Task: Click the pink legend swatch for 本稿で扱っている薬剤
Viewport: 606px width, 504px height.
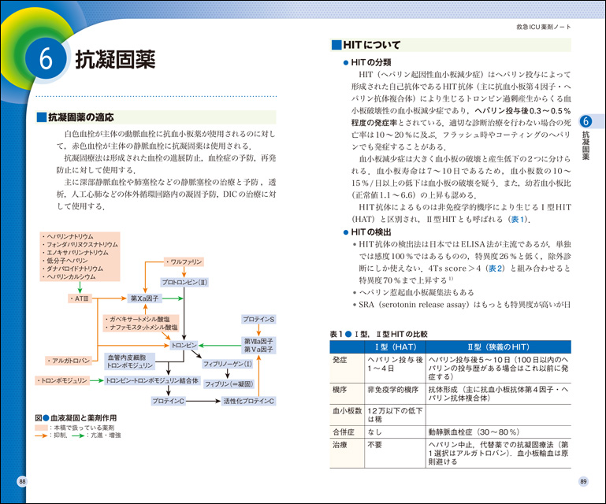Action: pos(41,426)
